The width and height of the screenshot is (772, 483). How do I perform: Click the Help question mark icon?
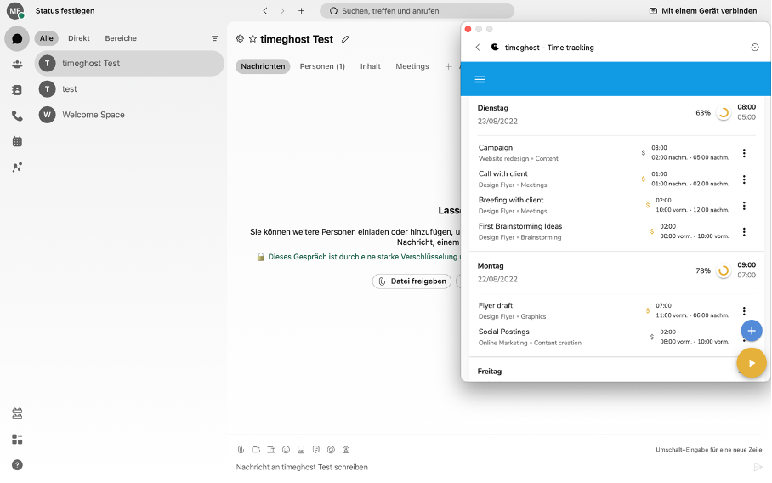coord(17,464)
